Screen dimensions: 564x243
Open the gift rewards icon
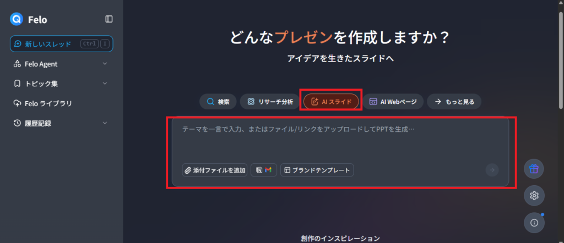534,169
